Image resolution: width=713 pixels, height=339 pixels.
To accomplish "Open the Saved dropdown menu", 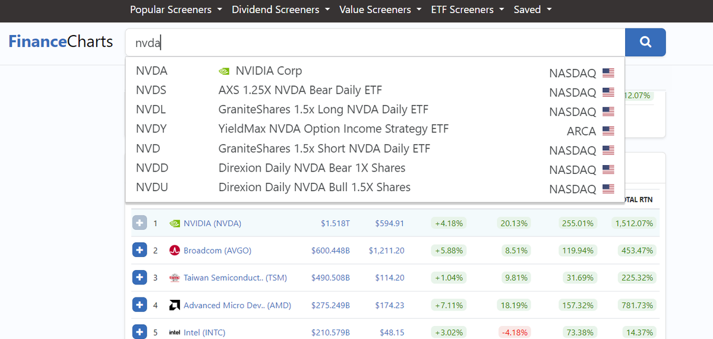I will [532, 9].
